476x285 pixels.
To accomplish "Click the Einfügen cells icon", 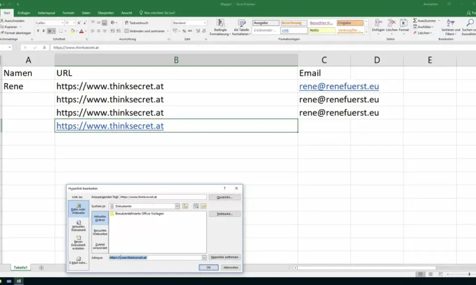I will point(378,23).
